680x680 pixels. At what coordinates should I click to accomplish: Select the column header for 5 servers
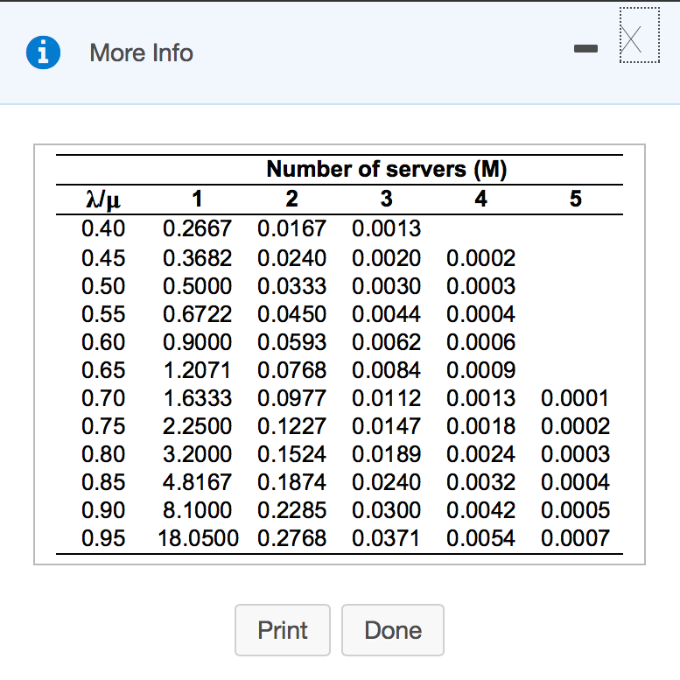coord(574,199)
